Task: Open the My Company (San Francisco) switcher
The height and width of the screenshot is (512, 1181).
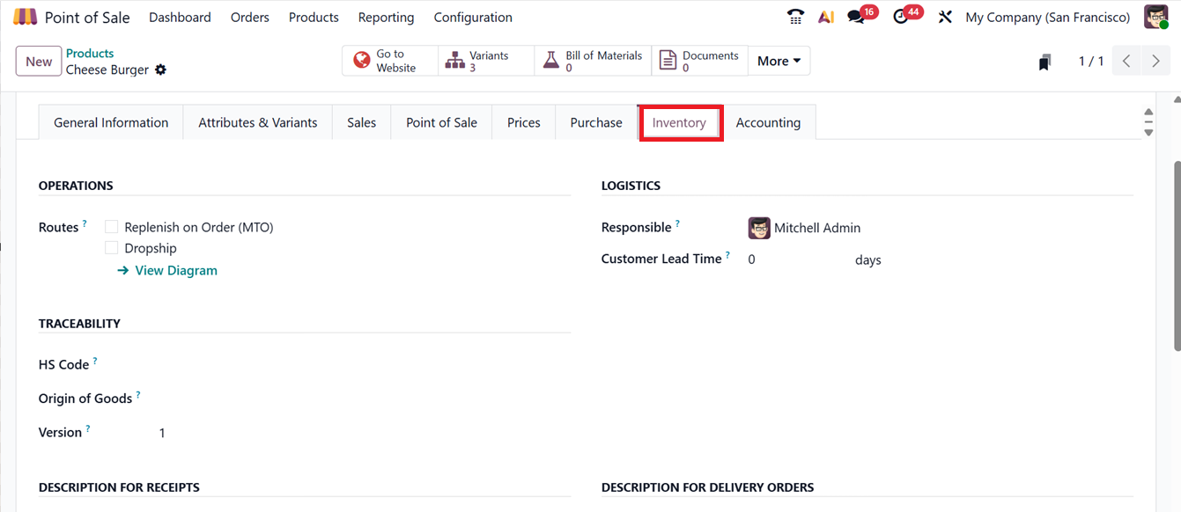Action: click(1047, 18)
